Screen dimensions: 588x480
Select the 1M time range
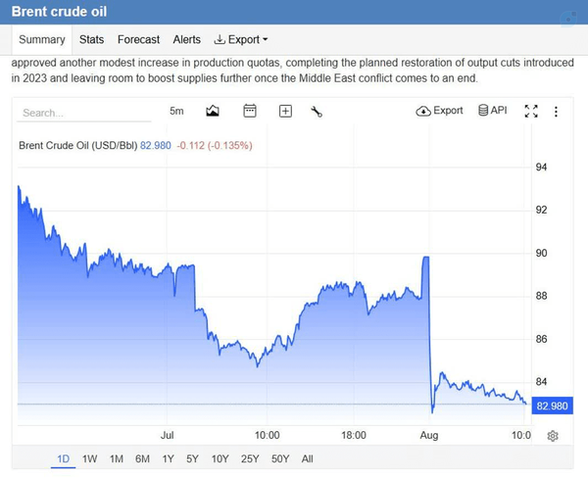117,458
